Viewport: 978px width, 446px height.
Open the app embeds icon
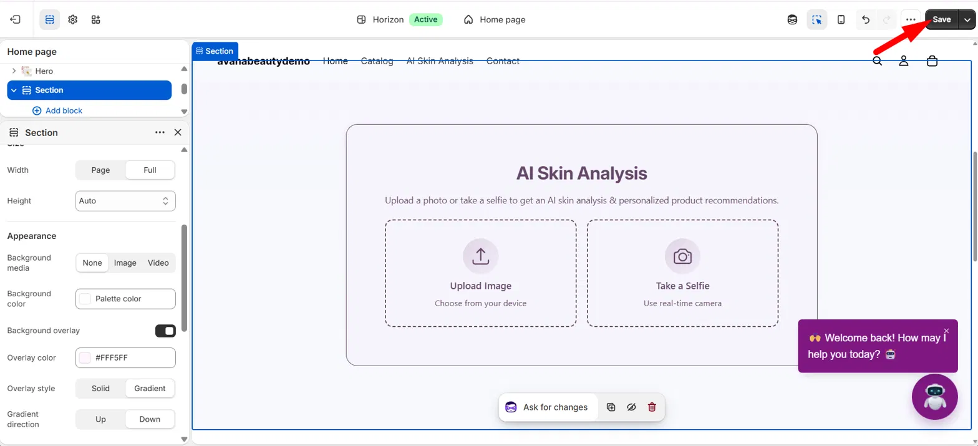(95, 19)
